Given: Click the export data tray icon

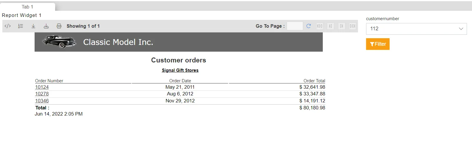Looking at the screenshot, I should click(x=46, y=26).
